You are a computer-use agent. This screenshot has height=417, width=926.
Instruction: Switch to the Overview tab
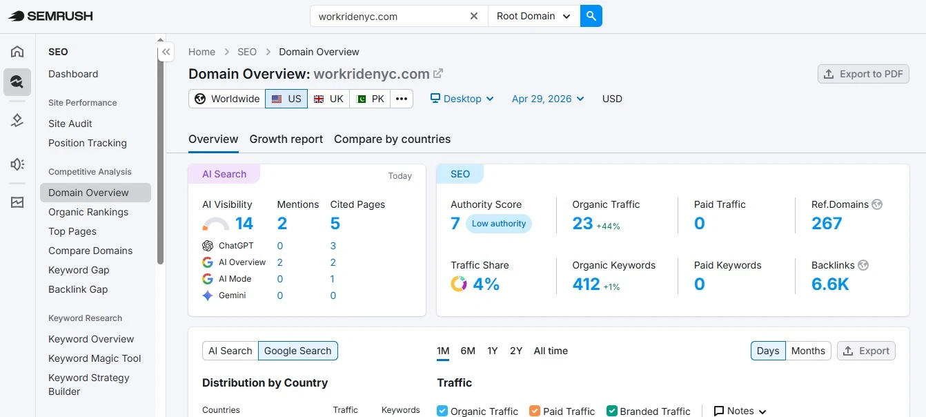[213, 139]
